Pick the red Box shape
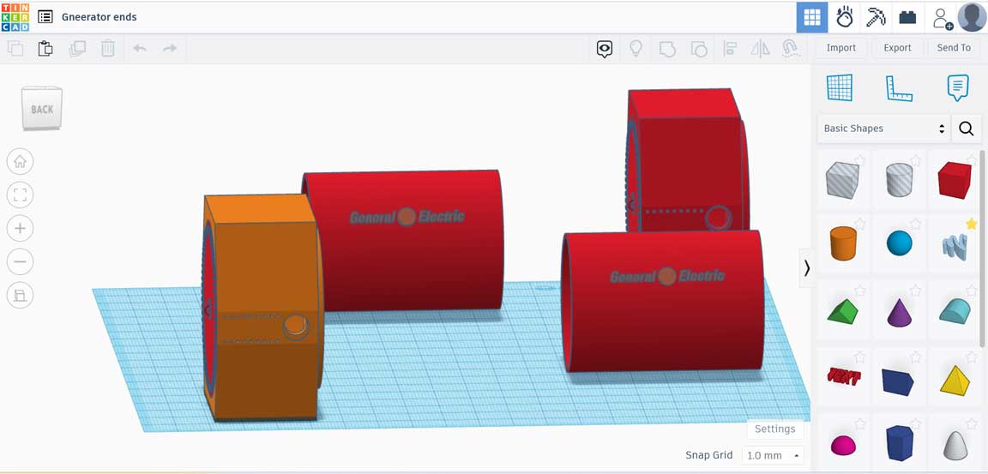 pyautogui.click(x=955, y=180)
